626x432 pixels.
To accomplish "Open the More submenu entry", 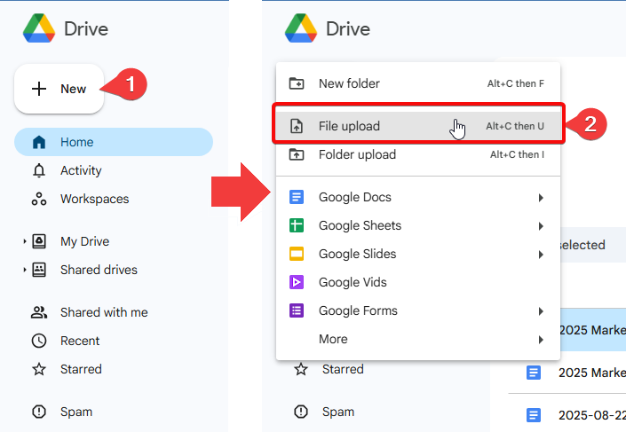I will click(x=418, y=339).
